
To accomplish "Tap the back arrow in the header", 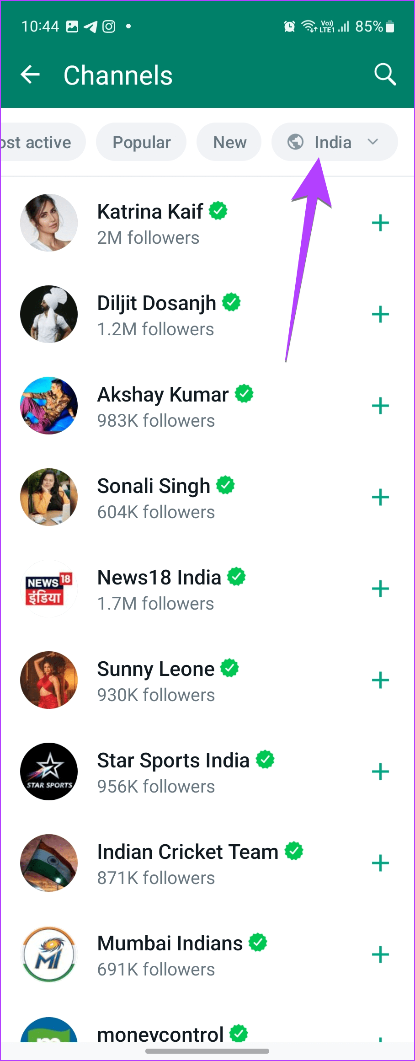I will click(31, 75).
